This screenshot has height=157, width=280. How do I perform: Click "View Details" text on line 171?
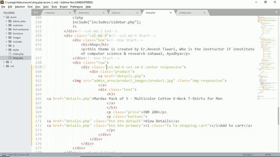[x=158, y=121]
